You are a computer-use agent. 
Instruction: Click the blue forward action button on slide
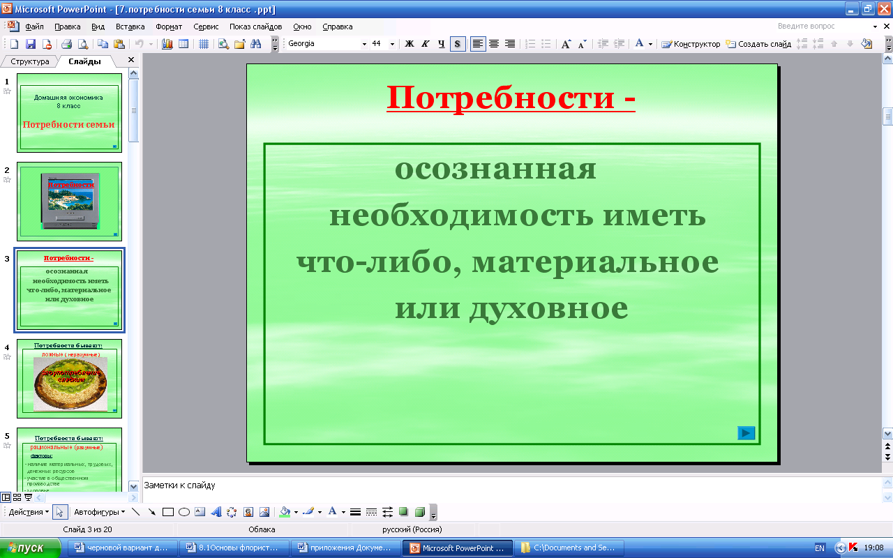coord(746,433)
